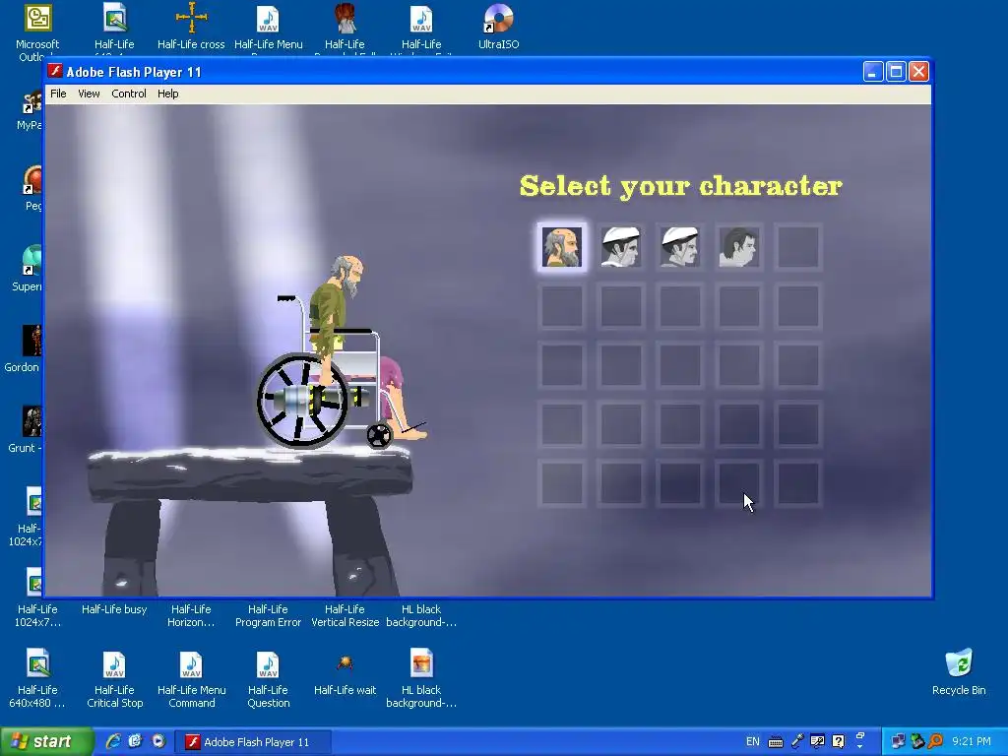Launch Internet Explorer from Quick Launch

tap(113, 741)
